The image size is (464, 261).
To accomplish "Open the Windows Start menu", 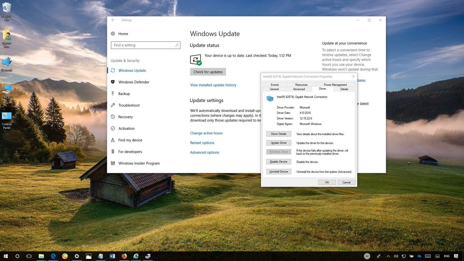I will point(6,256).
